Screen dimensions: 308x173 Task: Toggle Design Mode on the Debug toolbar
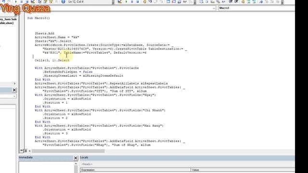click(120, 1)
